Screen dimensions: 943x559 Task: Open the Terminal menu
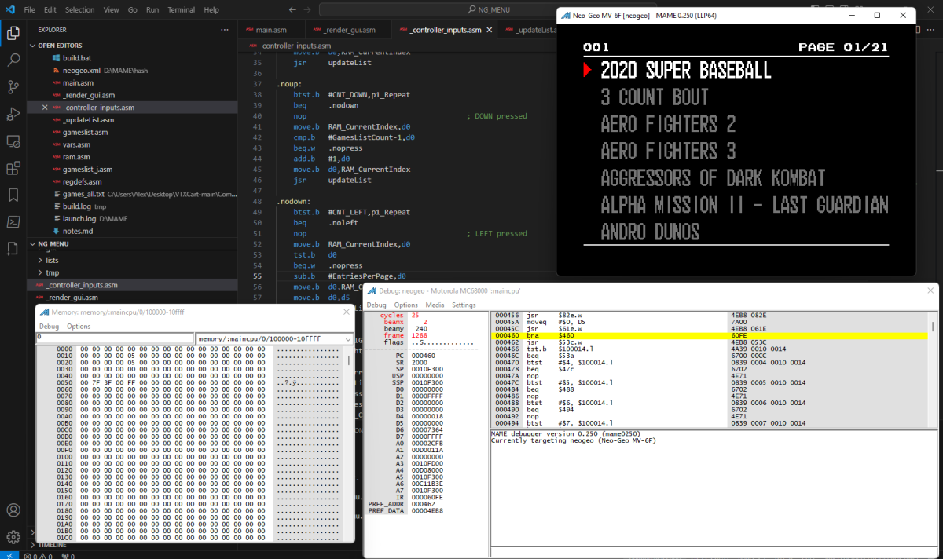pyautogui.click(x=182, y=10)
